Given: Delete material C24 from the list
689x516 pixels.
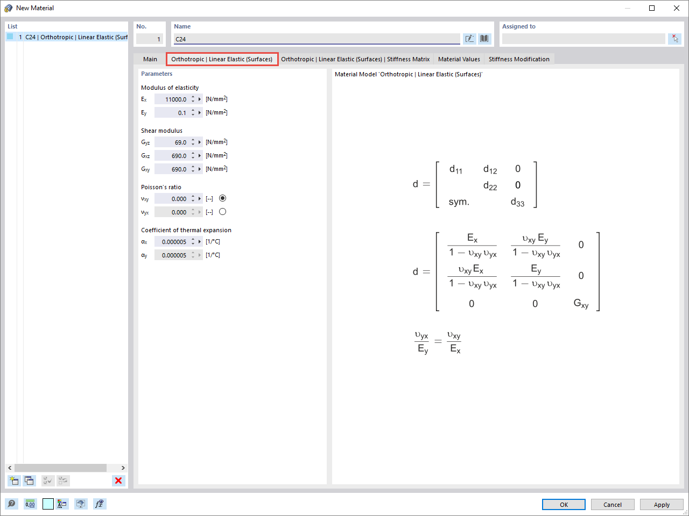Looking at the screenshot, I should [x=118, y=481].
